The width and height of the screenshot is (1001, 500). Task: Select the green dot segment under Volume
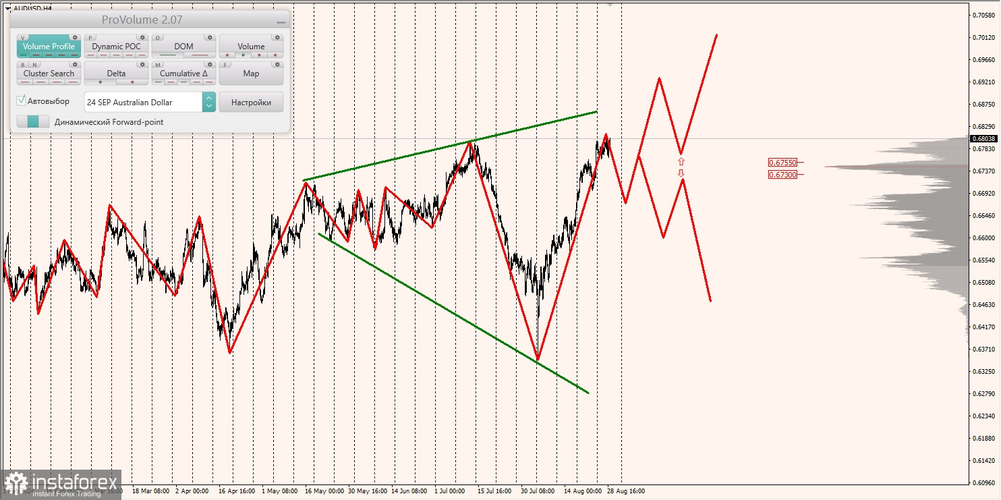(x=244, y=55)
